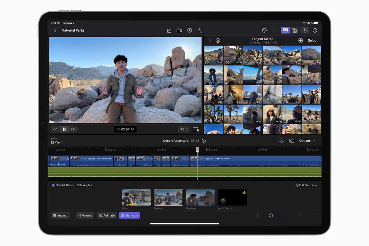369x246 pixels.
Task: Mute the Close-up angle audio
Action: [x=191, y=200]
